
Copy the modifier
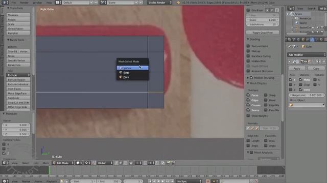click(316, 68)
